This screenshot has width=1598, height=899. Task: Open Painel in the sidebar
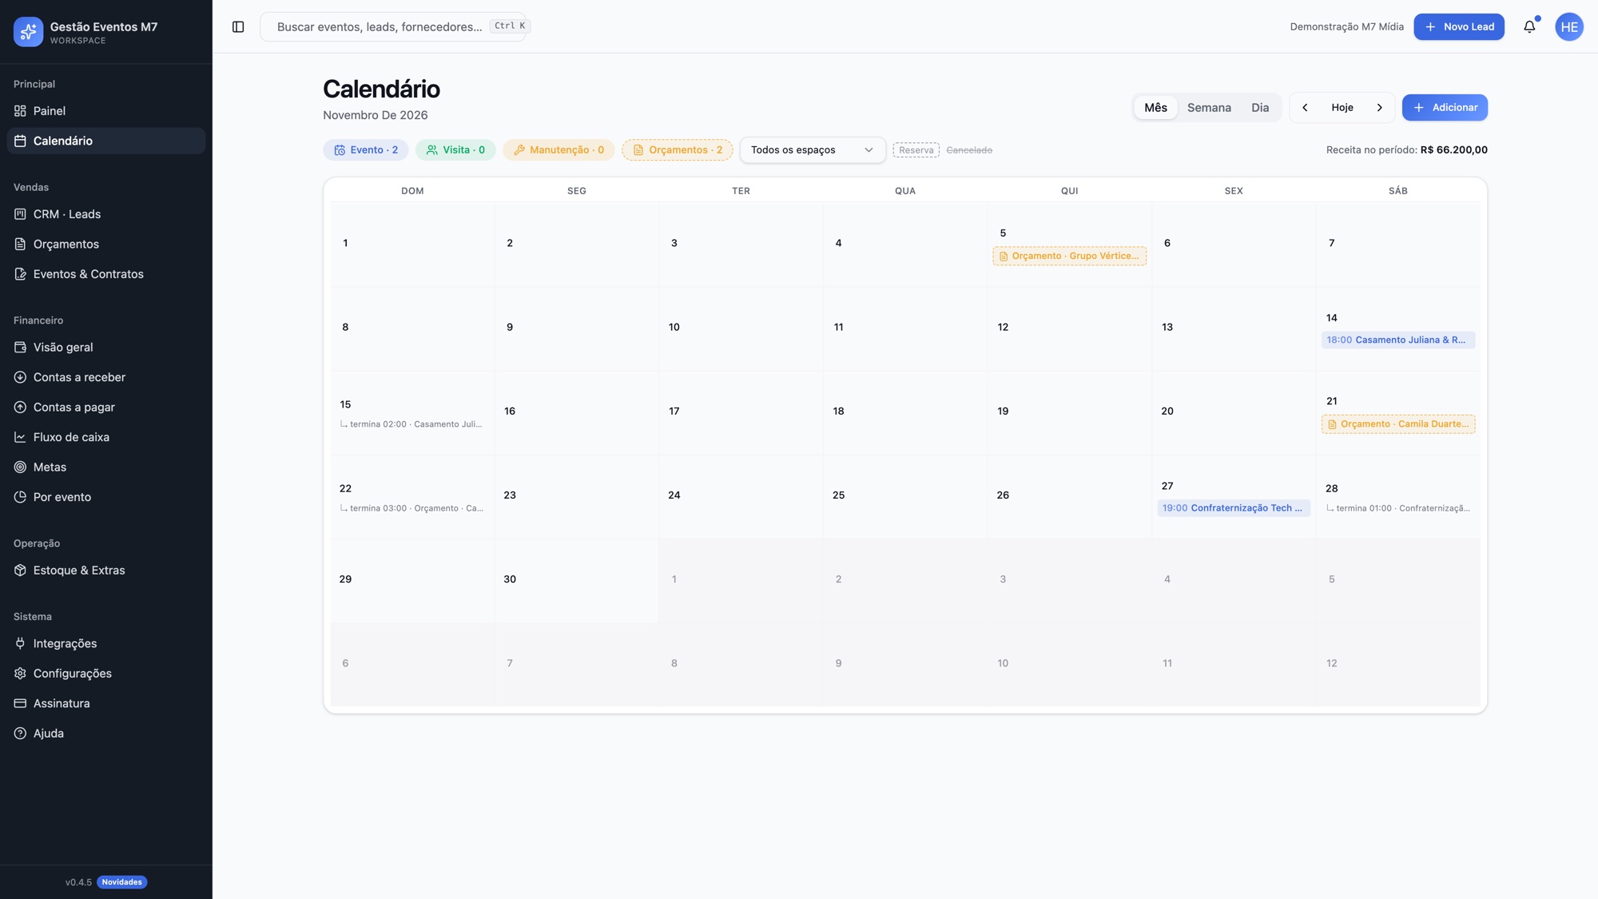[106, 111]
